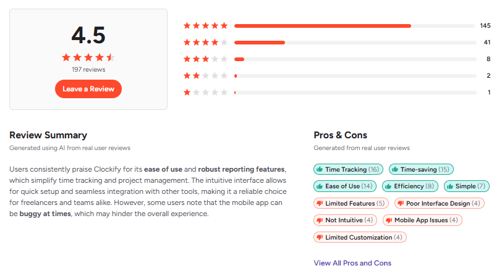Click thumbs-up icon on Efficiency tag
The width and height of the screenshot is (502, 276).
coord(388,186)
